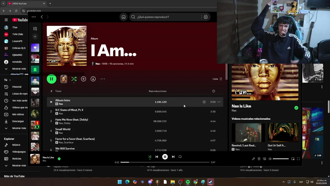Skip to the previous track

click(x=157, y=157)
